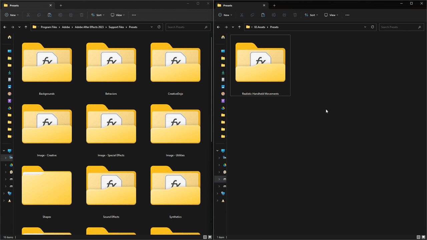427x240 pixels.
Task: Open the View dropdown in After Effects Presets window
Action: point(118,15)
